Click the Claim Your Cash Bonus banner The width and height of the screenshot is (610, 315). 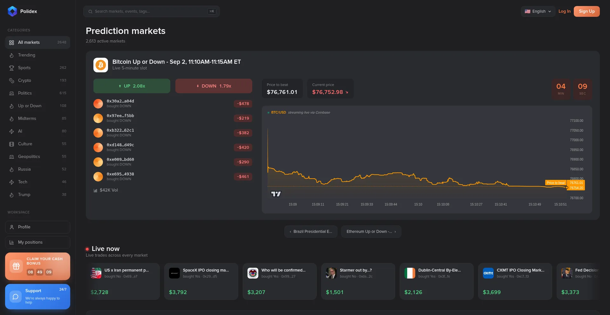click(x=37, y=266)
